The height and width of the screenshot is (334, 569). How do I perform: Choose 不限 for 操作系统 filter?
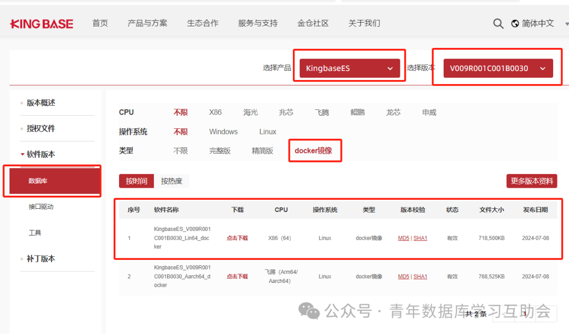(x=180, y=131)
